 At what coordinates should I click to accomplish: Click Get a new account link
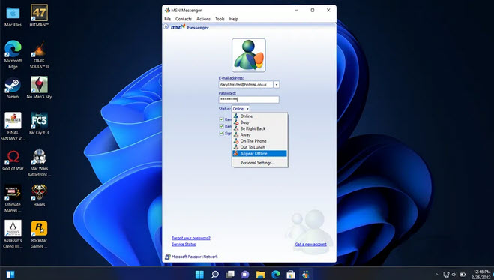[310, 245]
